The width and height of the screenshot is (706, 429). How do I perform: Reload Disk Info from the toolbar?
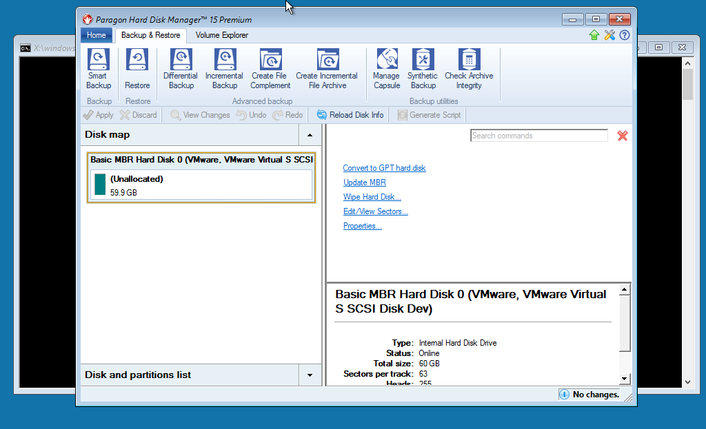tap(350, 115)
